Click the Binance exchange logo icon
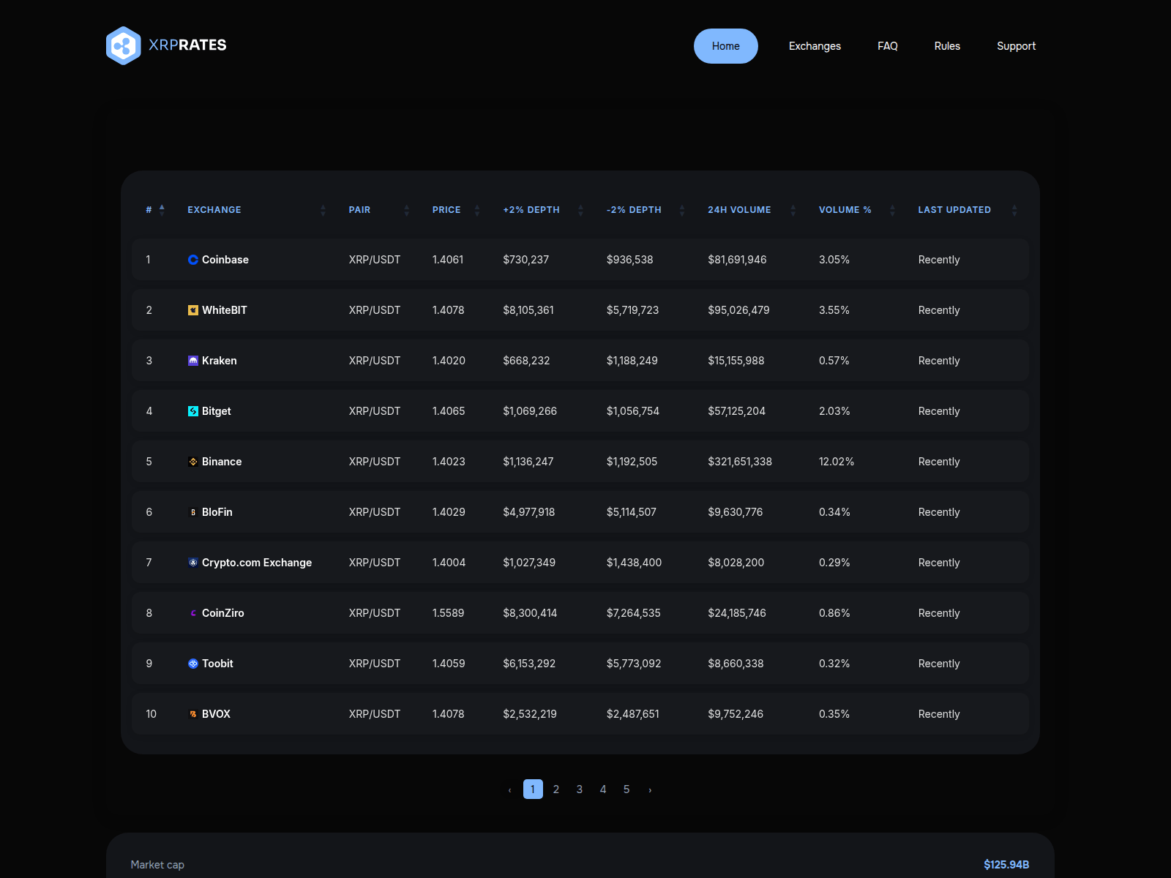 click(193, 462)
